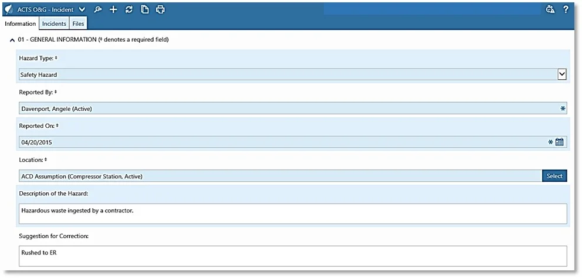Add a new record with plus icon
This screenshot has height=278, width=582.
113,9
